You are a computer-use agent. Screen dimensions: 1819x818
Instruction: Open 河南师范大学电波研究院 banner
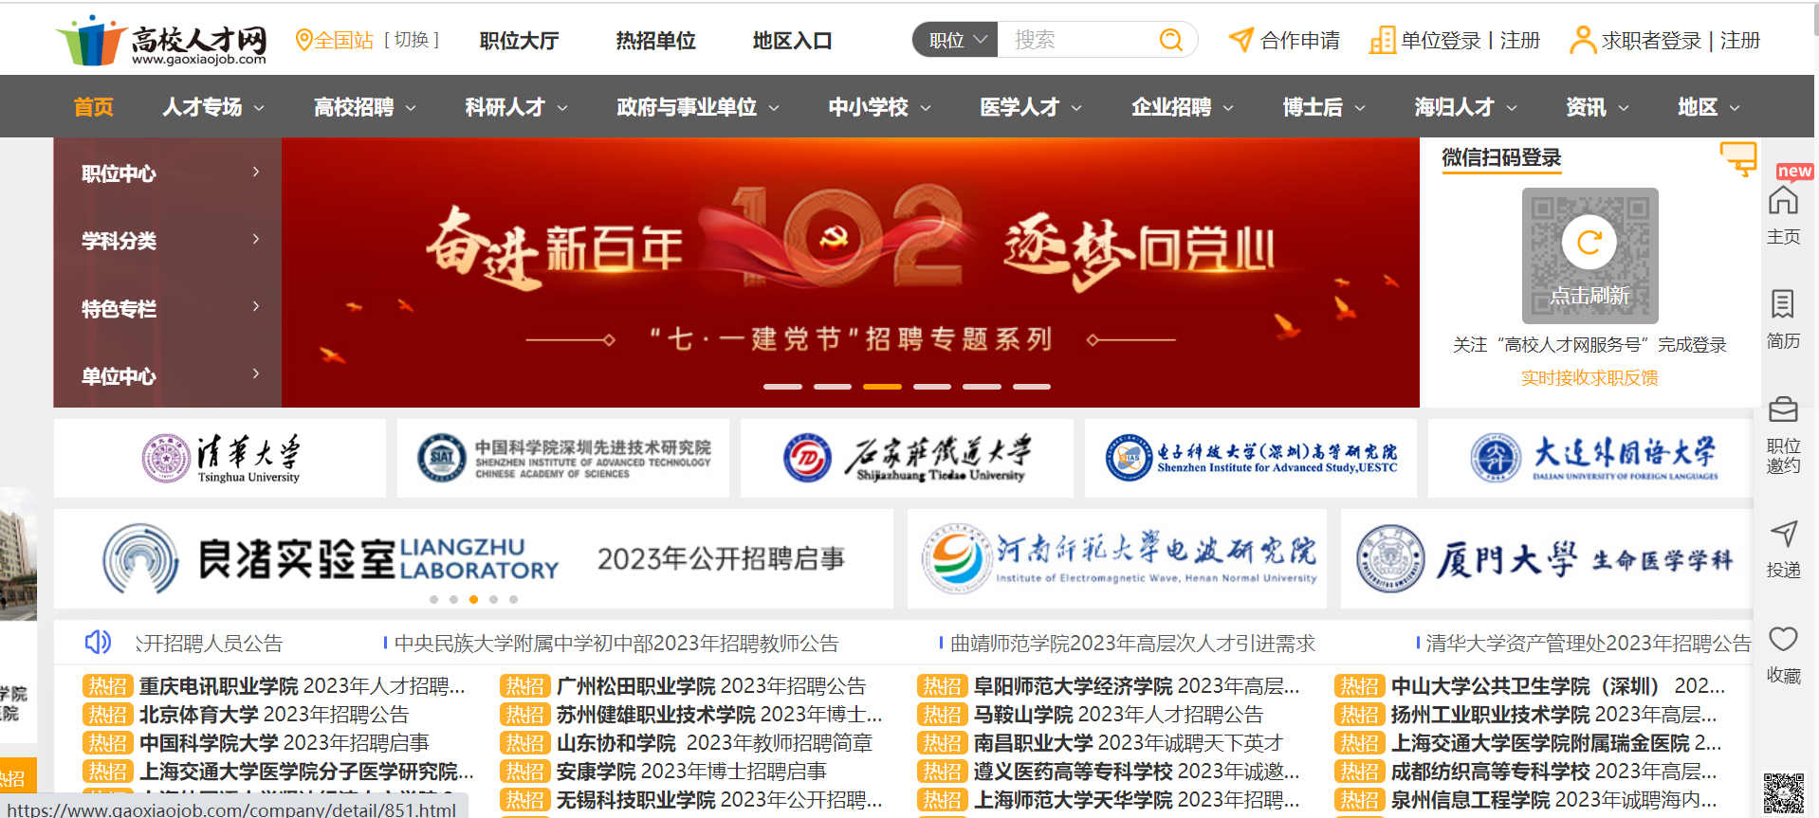pos(1118,558)
